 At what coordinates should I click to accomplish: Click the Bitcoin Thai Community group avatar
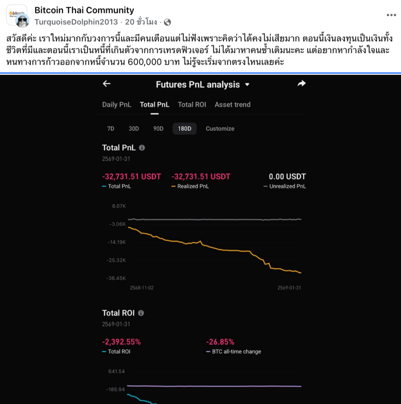click(x=17, y=15)
